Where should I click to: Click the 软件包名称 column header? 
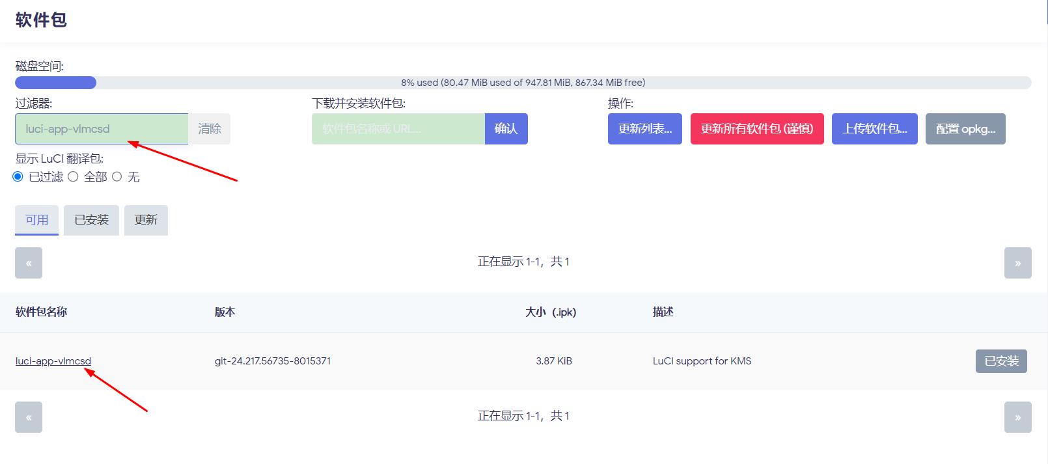(x=42, y=312)
